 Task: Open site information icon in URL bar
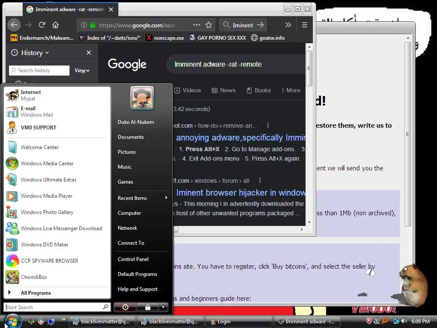tap(84, 25)
